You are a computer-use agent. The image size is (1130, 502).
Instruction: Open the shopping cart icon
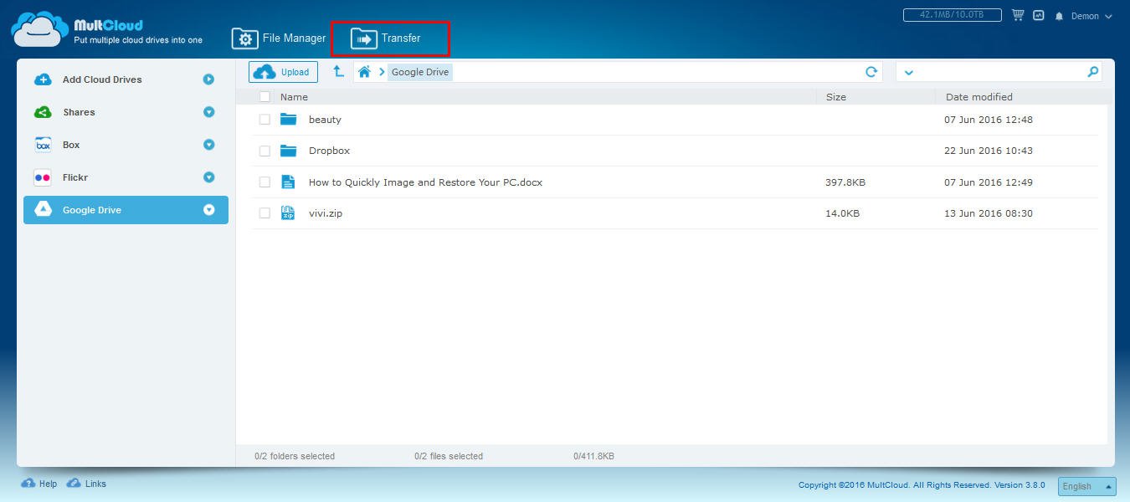pyautogui.click(x=1018, y=15)
